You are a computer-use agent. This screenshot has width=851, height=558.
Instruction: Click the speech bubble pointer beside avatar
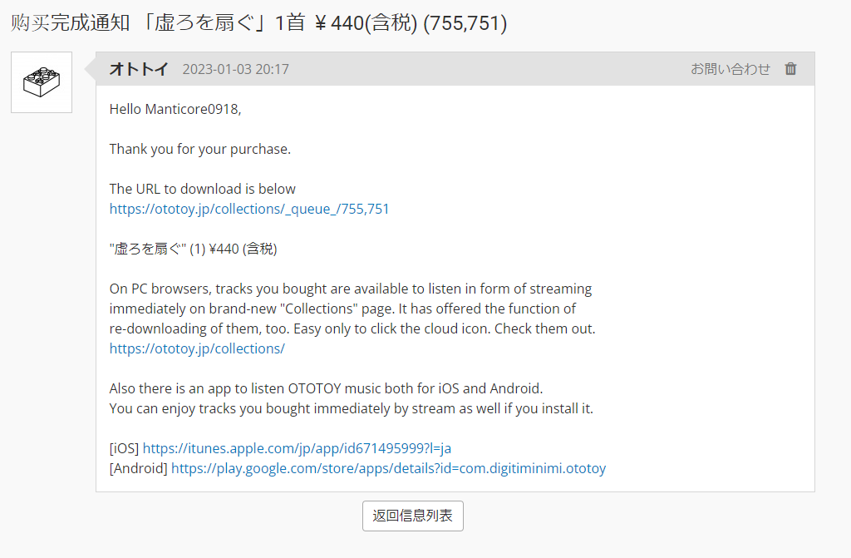90,69
